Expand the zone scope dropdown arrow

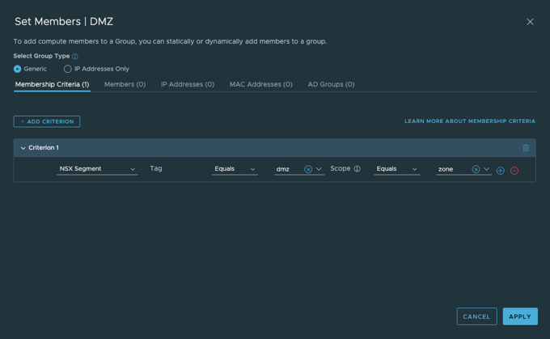486,169
